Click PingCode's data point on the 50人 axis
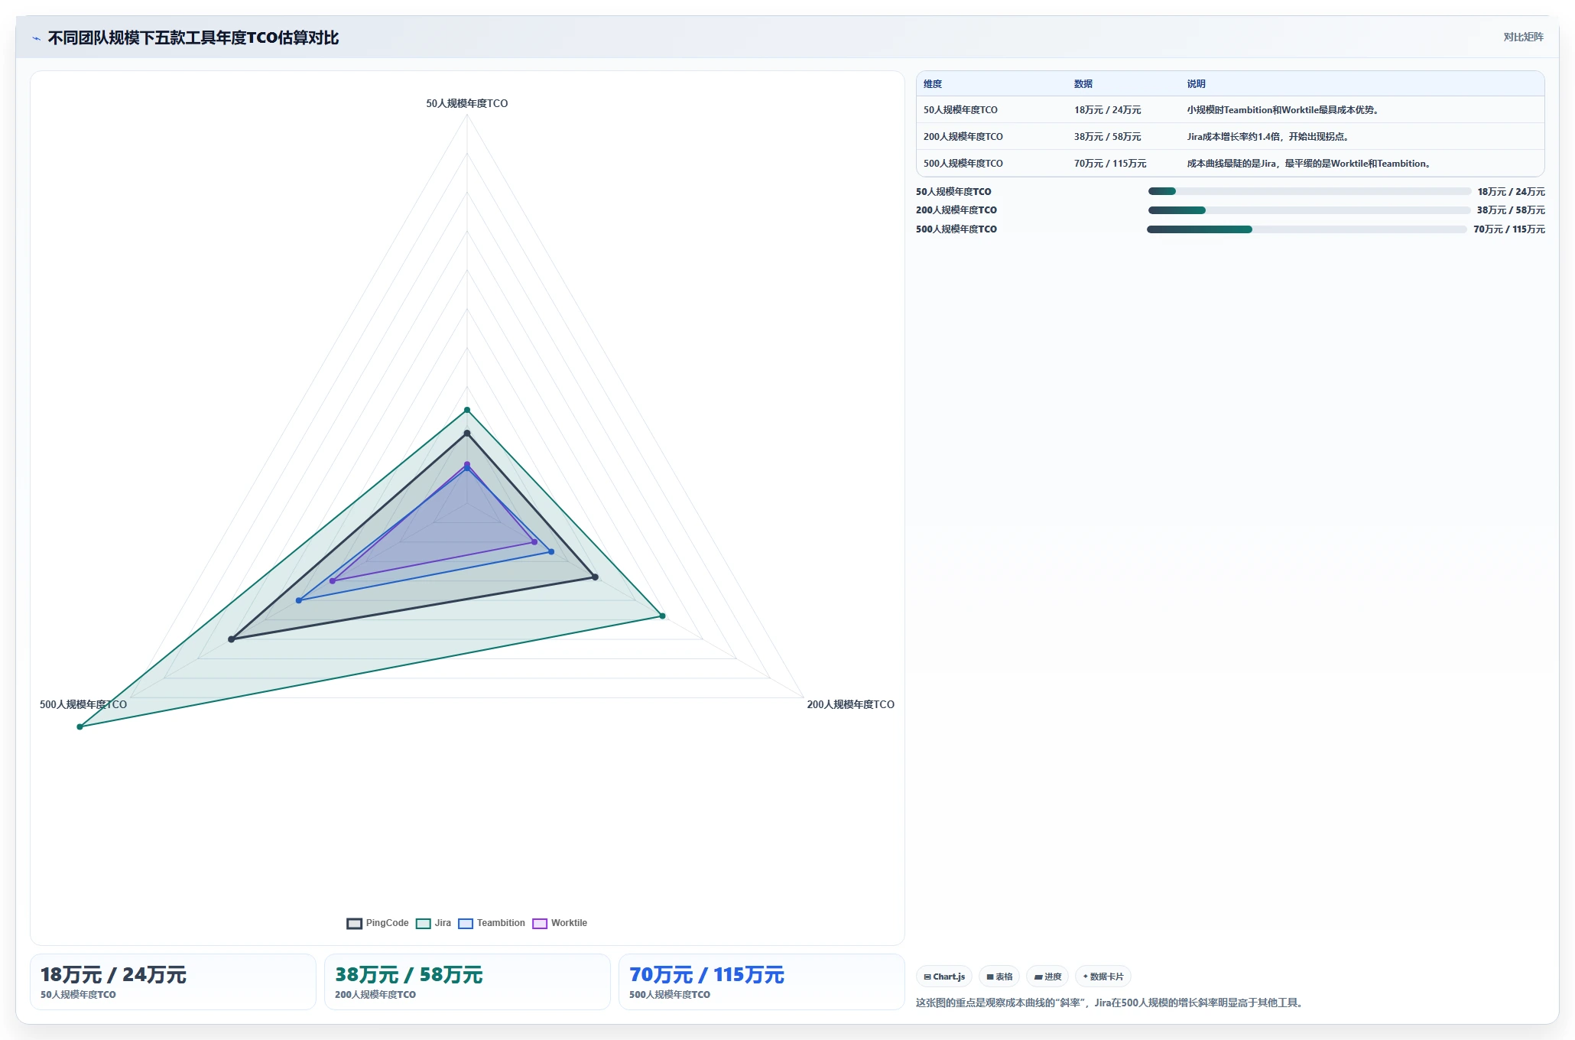 point(467,434)
